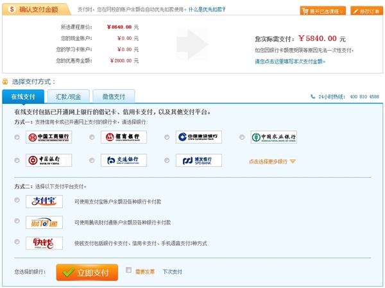
Task: Click the Alipay (支付宝) logo
Action: coord(44,201)
